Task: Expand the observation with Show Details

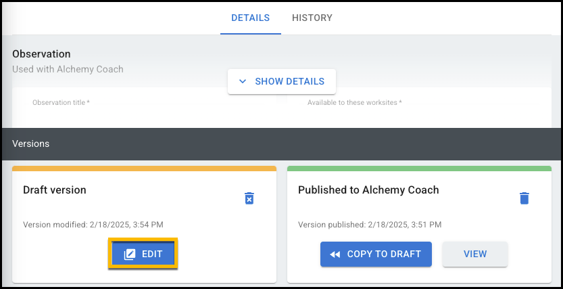Action: pos(282,82)
